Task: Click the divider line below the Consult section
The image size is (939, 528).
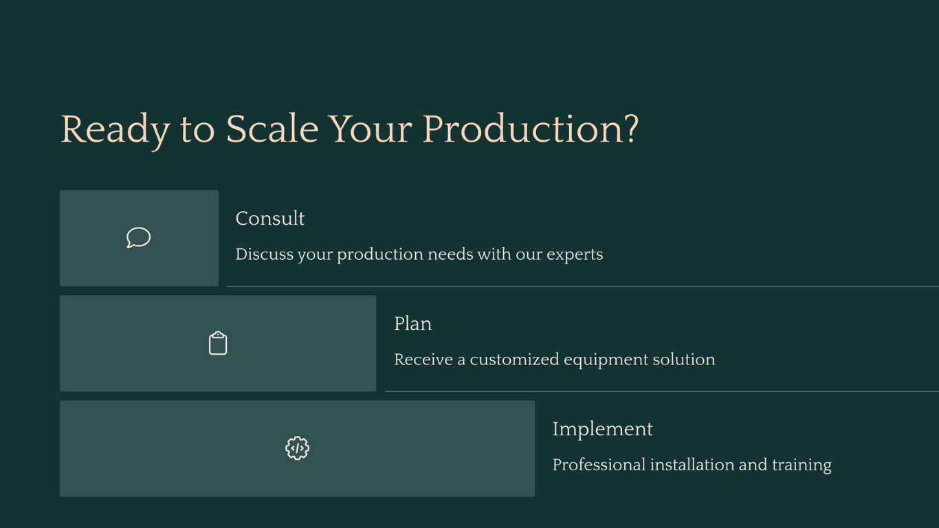Action: tap(583, 286)
